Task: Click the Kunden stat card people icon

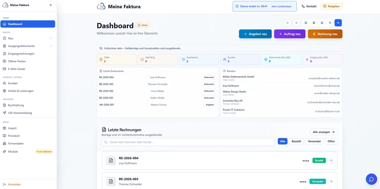Action: (x=225, y=60)
